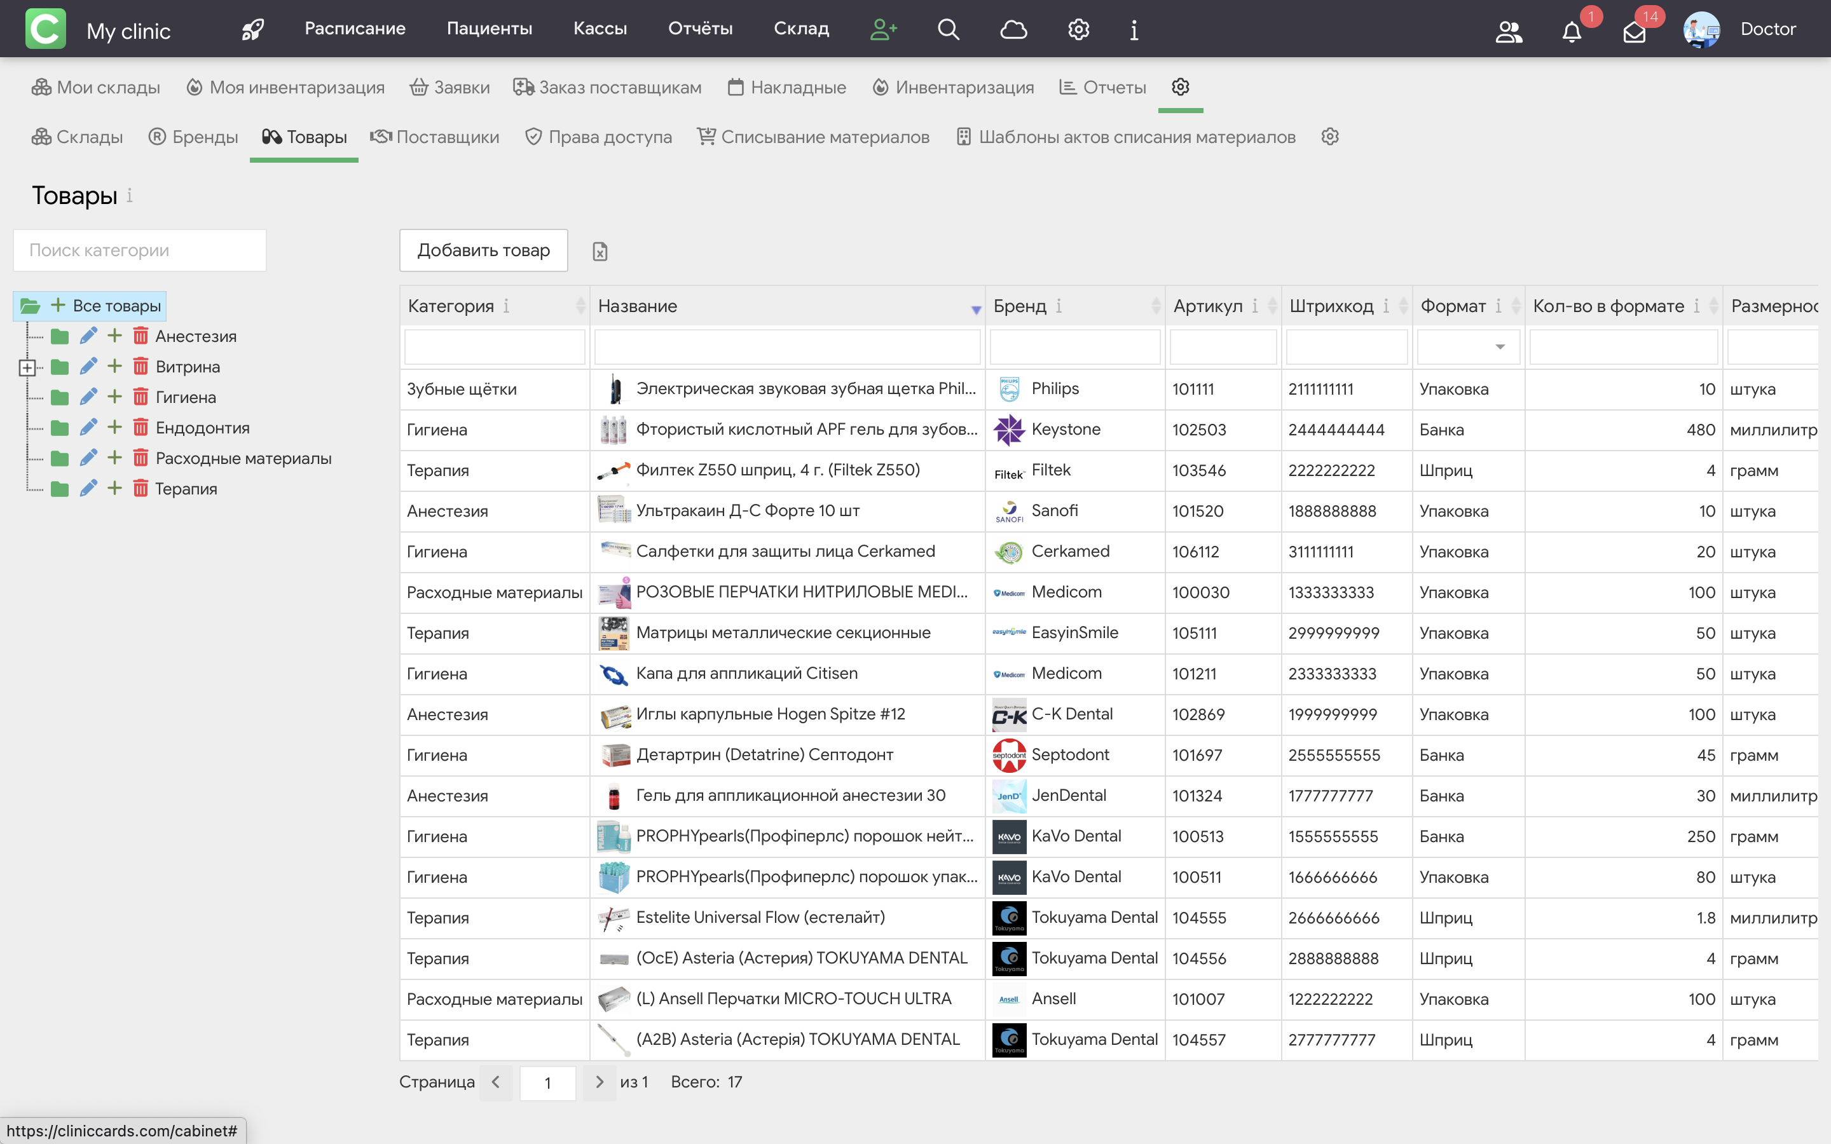1831x1144 pixels.
Task: Open Отчёты menu
Action: [700, 29]
